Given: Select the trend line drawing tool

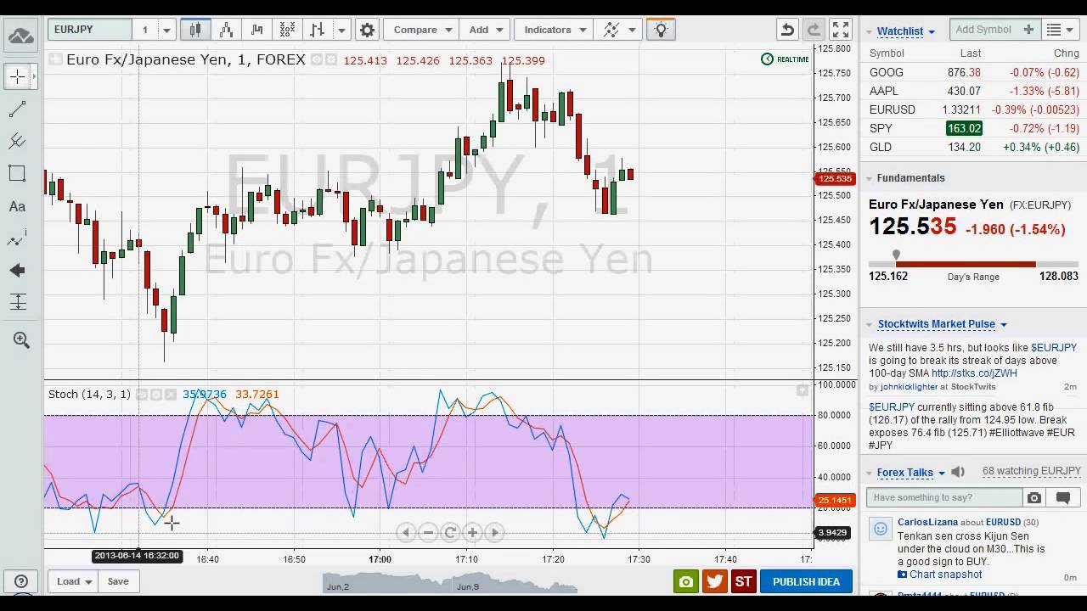Looking at the screenshot, I should click(x=17, y=109).
